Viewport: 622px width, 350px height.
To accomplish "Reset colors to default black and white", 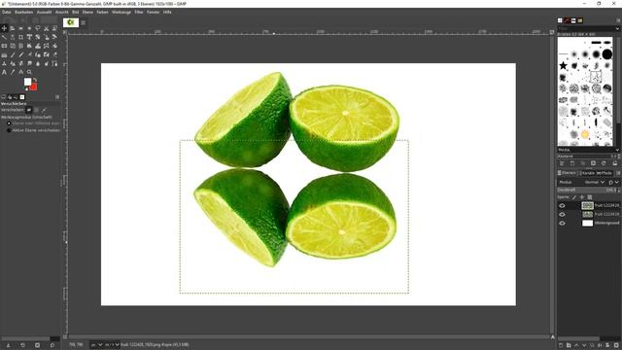I will click(x=26, y=89).
